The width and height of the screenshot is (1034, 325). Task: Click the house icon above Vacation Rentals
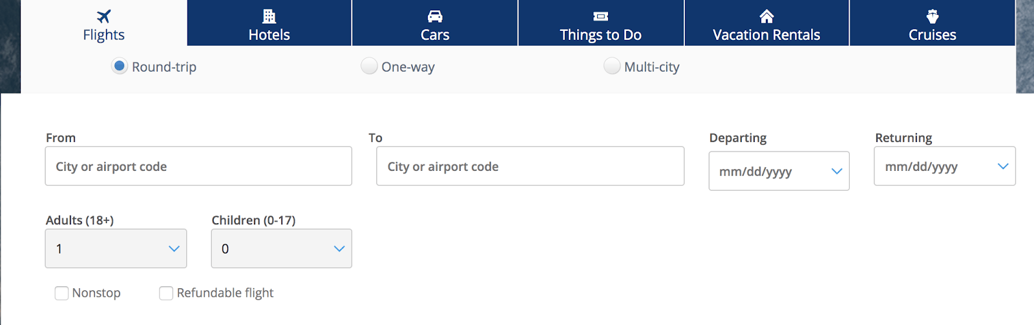pos(766,16)
